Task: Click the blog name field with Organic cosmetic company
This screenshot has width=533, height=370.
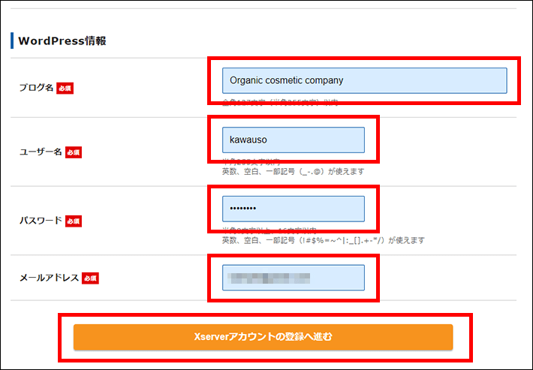Action: [364, 80]
